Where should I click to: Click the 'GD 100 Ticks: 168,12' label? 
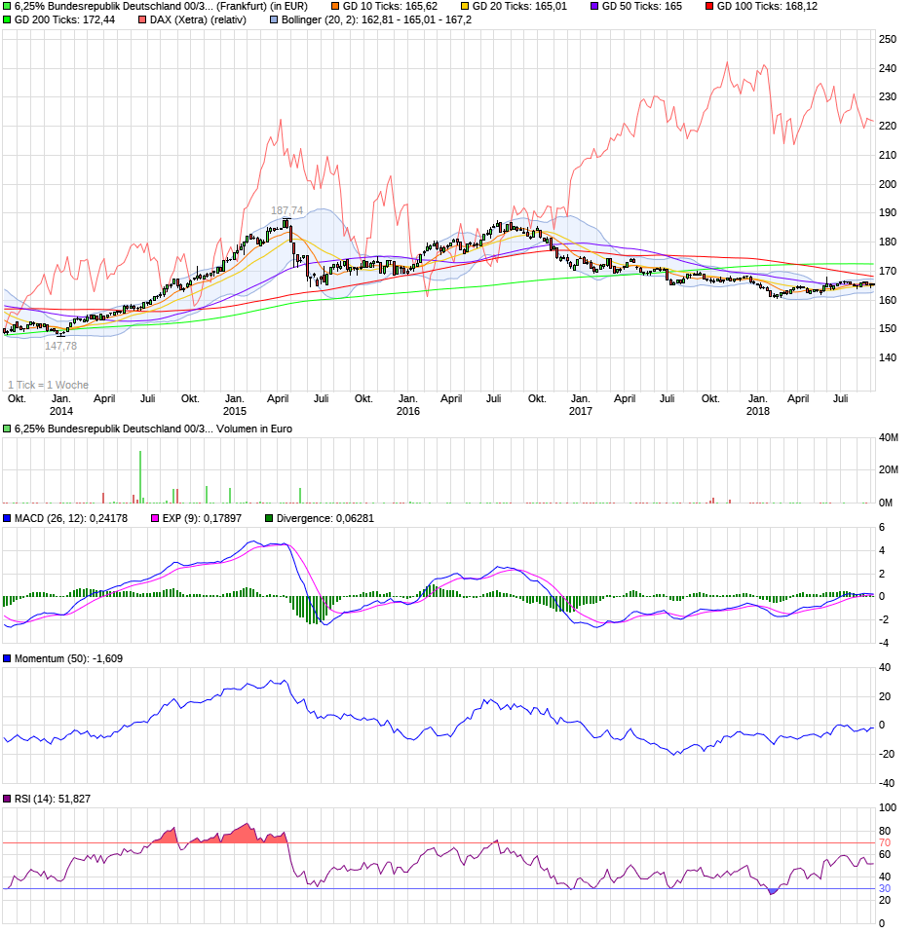point(767,7)
